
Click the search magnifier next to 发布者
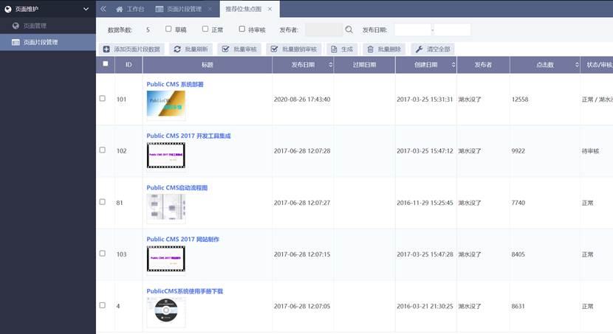tap(349, 30)
